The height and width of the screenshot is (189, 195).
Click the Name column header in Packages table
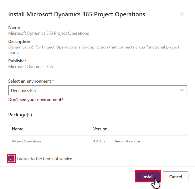pos(18,129)
